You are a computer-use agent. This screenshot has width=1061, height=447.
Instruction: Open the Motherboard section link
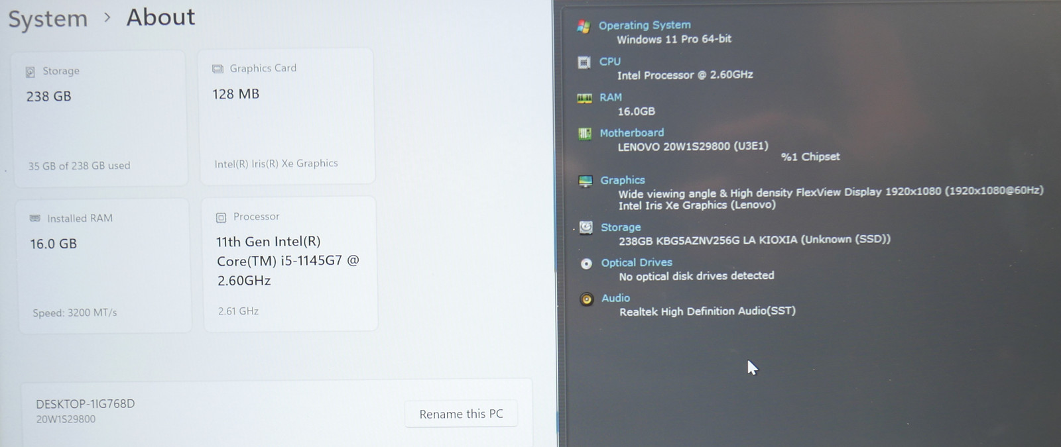pyautogui.click(x=632, y=132)
